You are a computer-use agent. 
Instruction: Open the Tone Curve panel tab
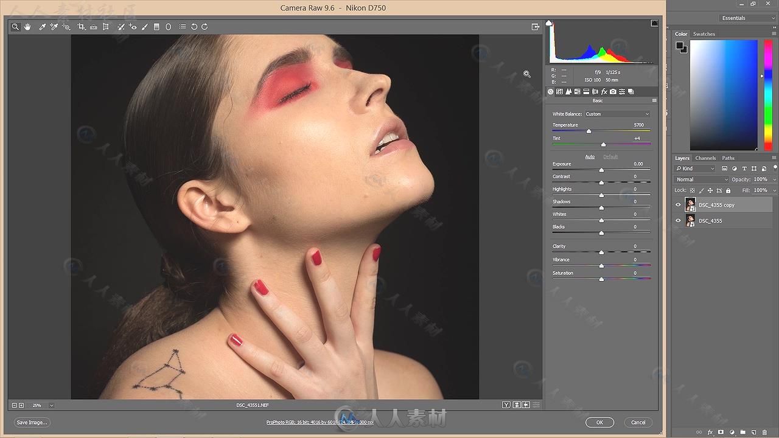tap(559, 92)
